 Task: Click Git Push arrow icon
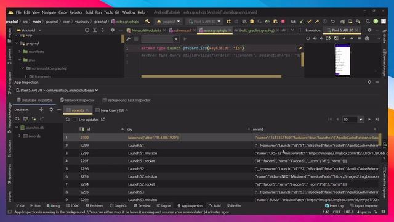(x=317, y=22)
